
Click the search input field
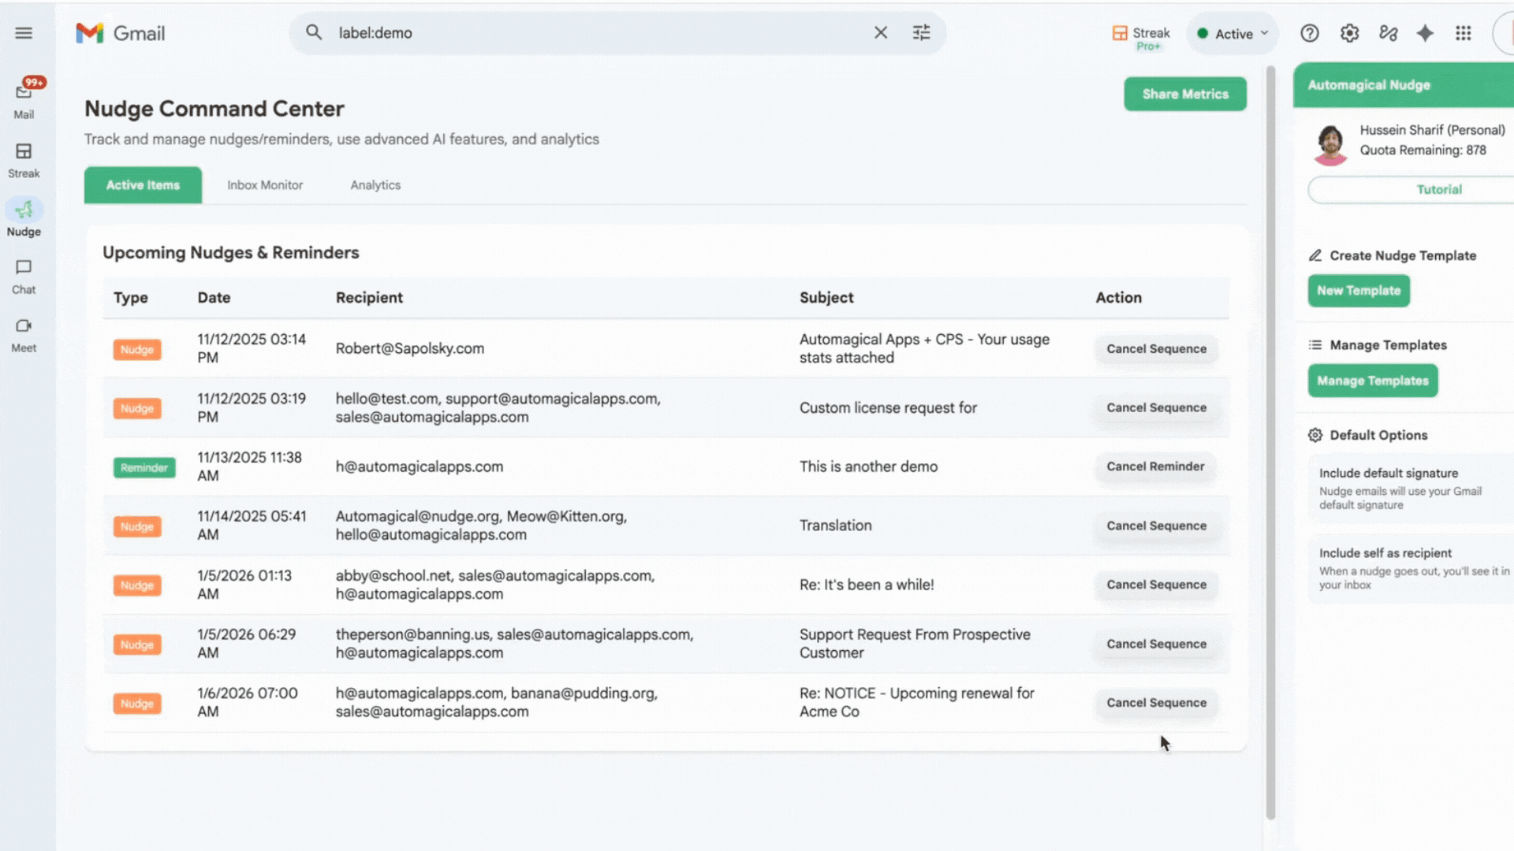tap(552, 32)
